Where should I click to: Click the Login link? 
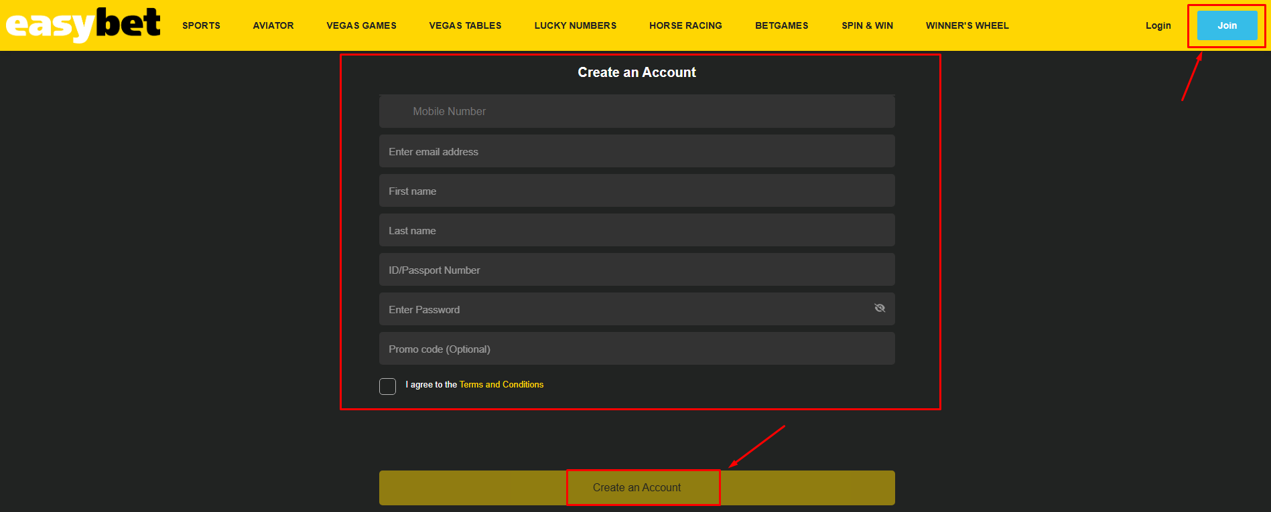coord(1158,25)
